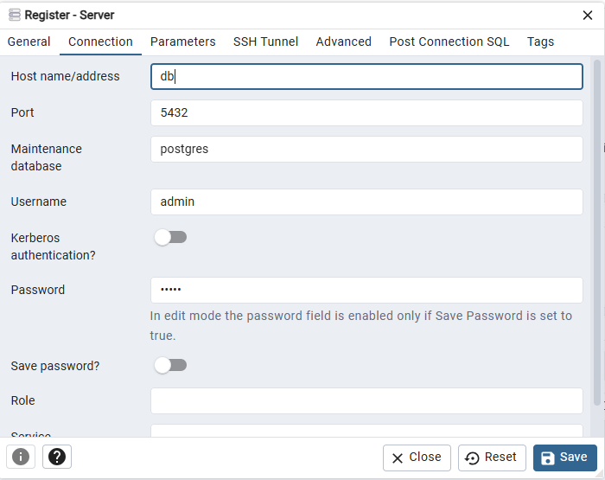Click the Maintenance database field
Image resolution: width=605 pixels, height=480 pixels.
[x=366, y=149]
